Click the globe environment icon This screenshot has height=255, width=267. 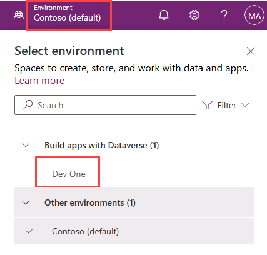pos(19,15)
